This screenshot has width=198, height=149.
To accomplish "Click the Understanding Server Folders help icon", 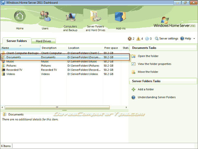I will 133,97.
